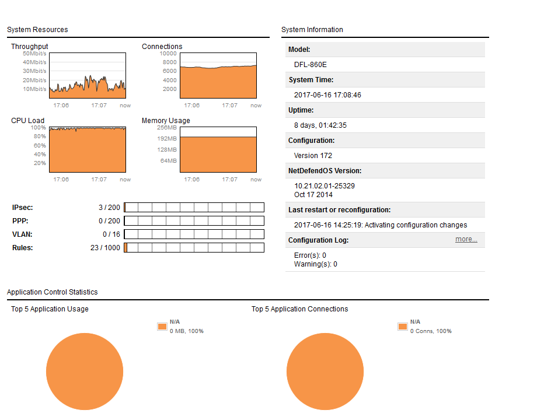Click the Memory Usage graph
The width and height of the screenshot is (544, 417).
pyautogui.click(x=218, y=149)
